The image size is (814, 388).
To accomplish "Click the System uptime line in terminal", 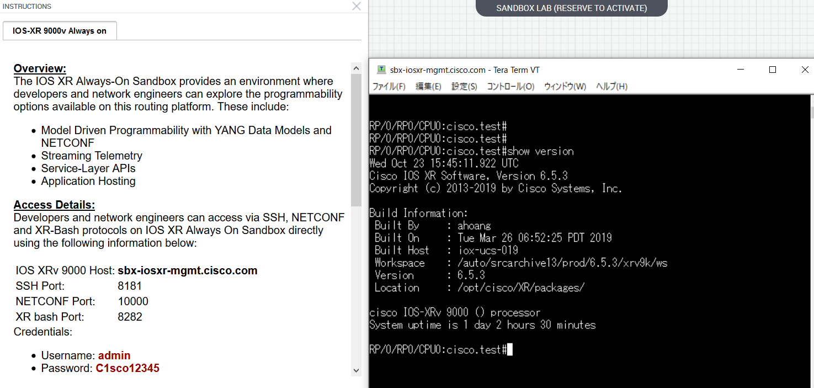I will 482,325.
